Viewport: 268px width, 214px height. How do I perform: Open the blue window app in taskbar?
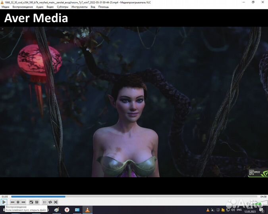click(77, 210)
